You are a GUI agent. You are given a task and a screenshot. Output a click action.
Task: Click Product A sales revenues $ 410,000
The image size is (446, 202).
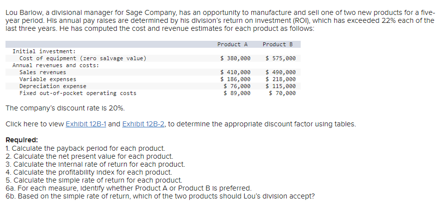pos(236,72)
